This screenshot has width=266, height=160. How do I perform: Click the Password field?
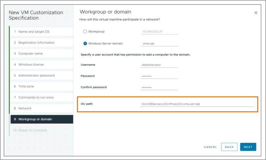click(x=159, y=76)
